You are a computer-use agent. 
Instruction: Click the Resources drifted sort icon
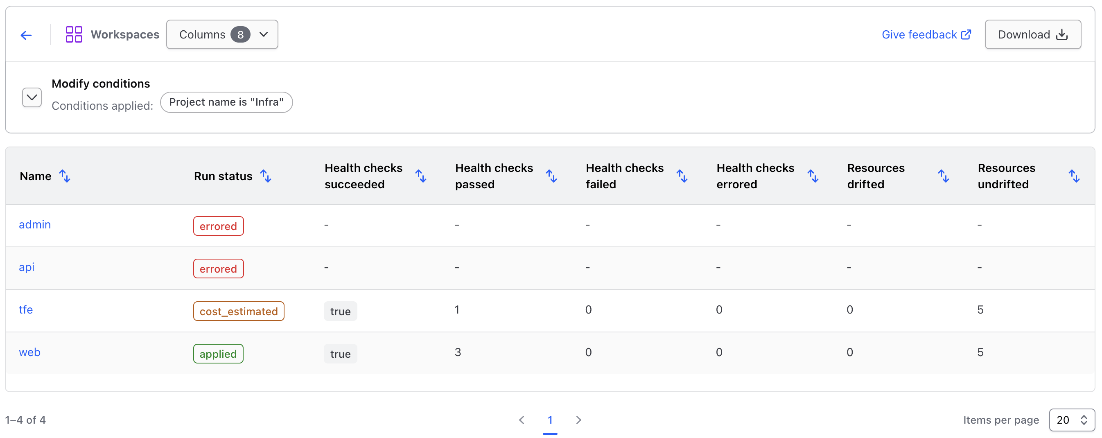tap(944, 176)
